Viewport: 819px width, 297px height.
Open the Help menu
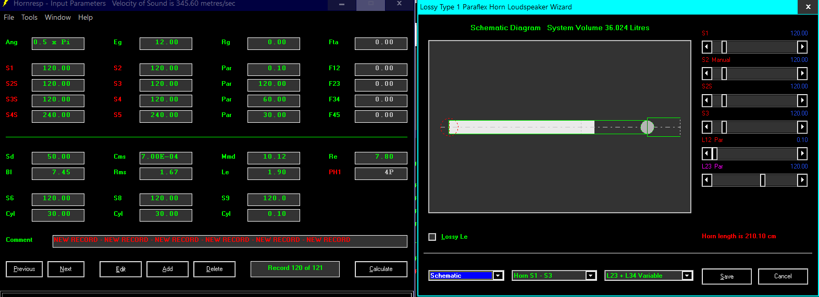click(85, 17)
